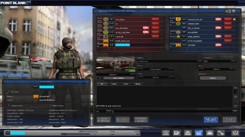Image resolution: width=245 pixels, height=137 pixels.
Task: Click the power exit icon
Action: [x=235, y=133]
